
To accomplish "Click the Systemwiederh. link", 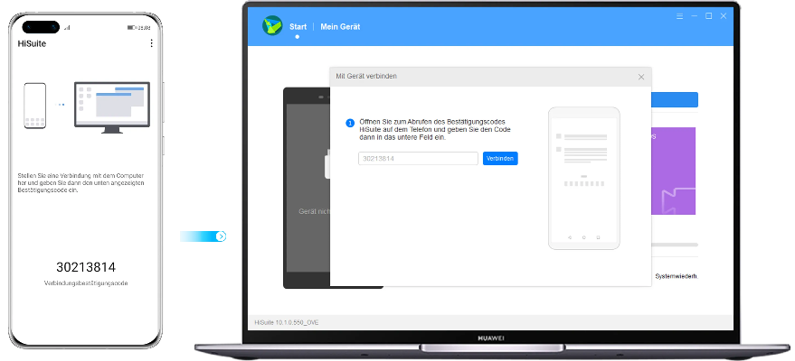I will [x=676, y=276].
